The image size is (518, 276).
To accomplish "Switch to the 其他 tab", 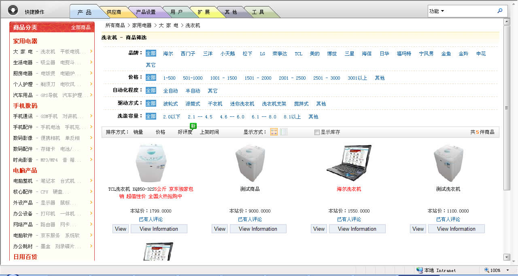I will pos(231,12).
